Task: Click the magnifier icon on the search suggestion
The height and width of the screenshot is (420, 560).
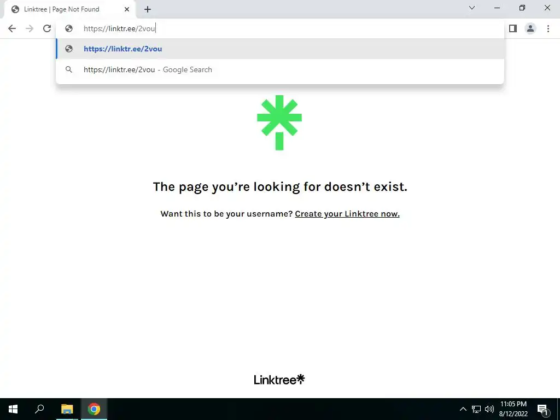Action: point(69,69)
